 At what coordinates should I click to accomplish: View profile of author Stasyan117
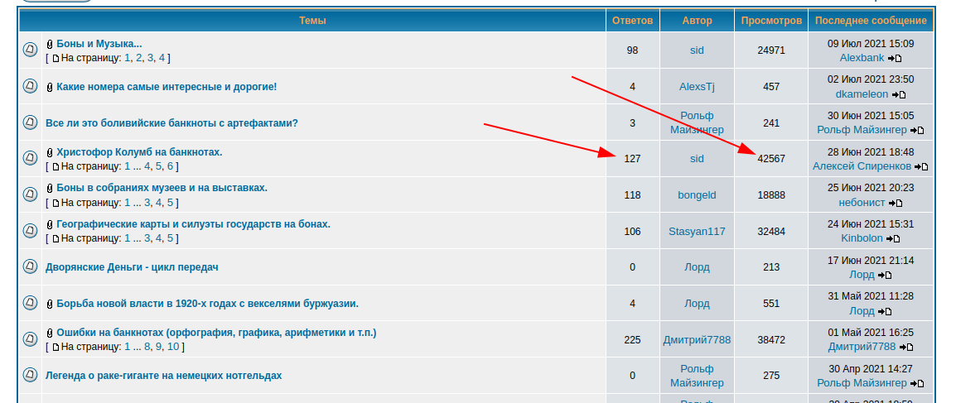coord(697,232)
